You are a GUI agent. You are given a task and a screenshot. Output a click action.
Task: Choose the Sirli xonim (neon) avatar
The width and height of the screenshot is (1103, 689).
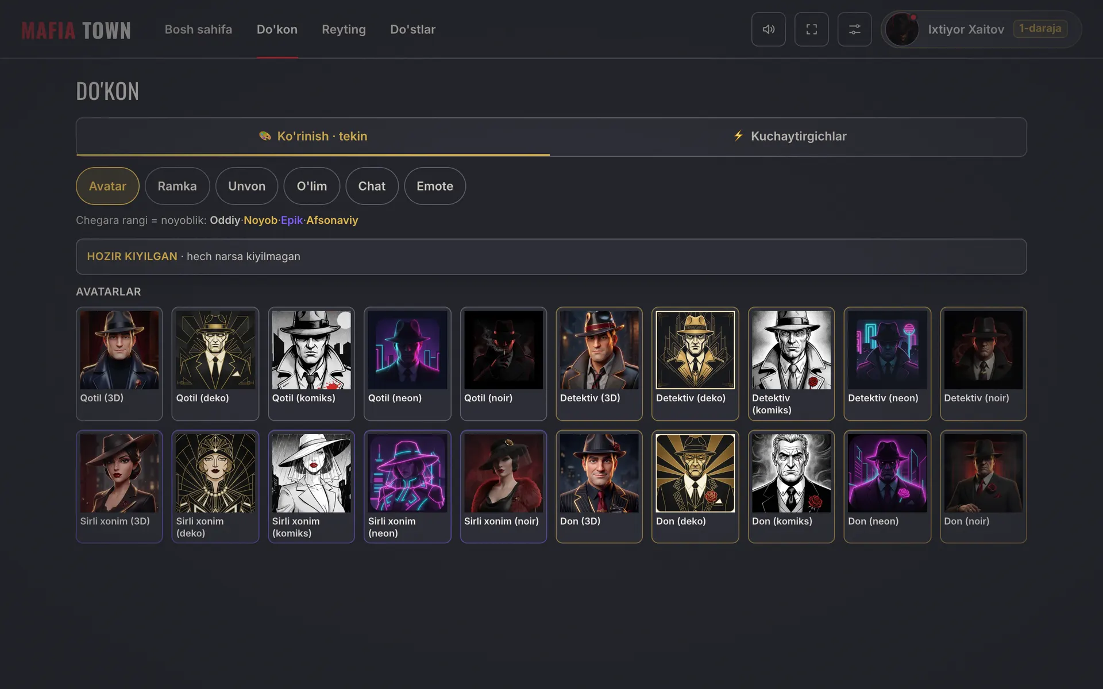click(407, 486)
